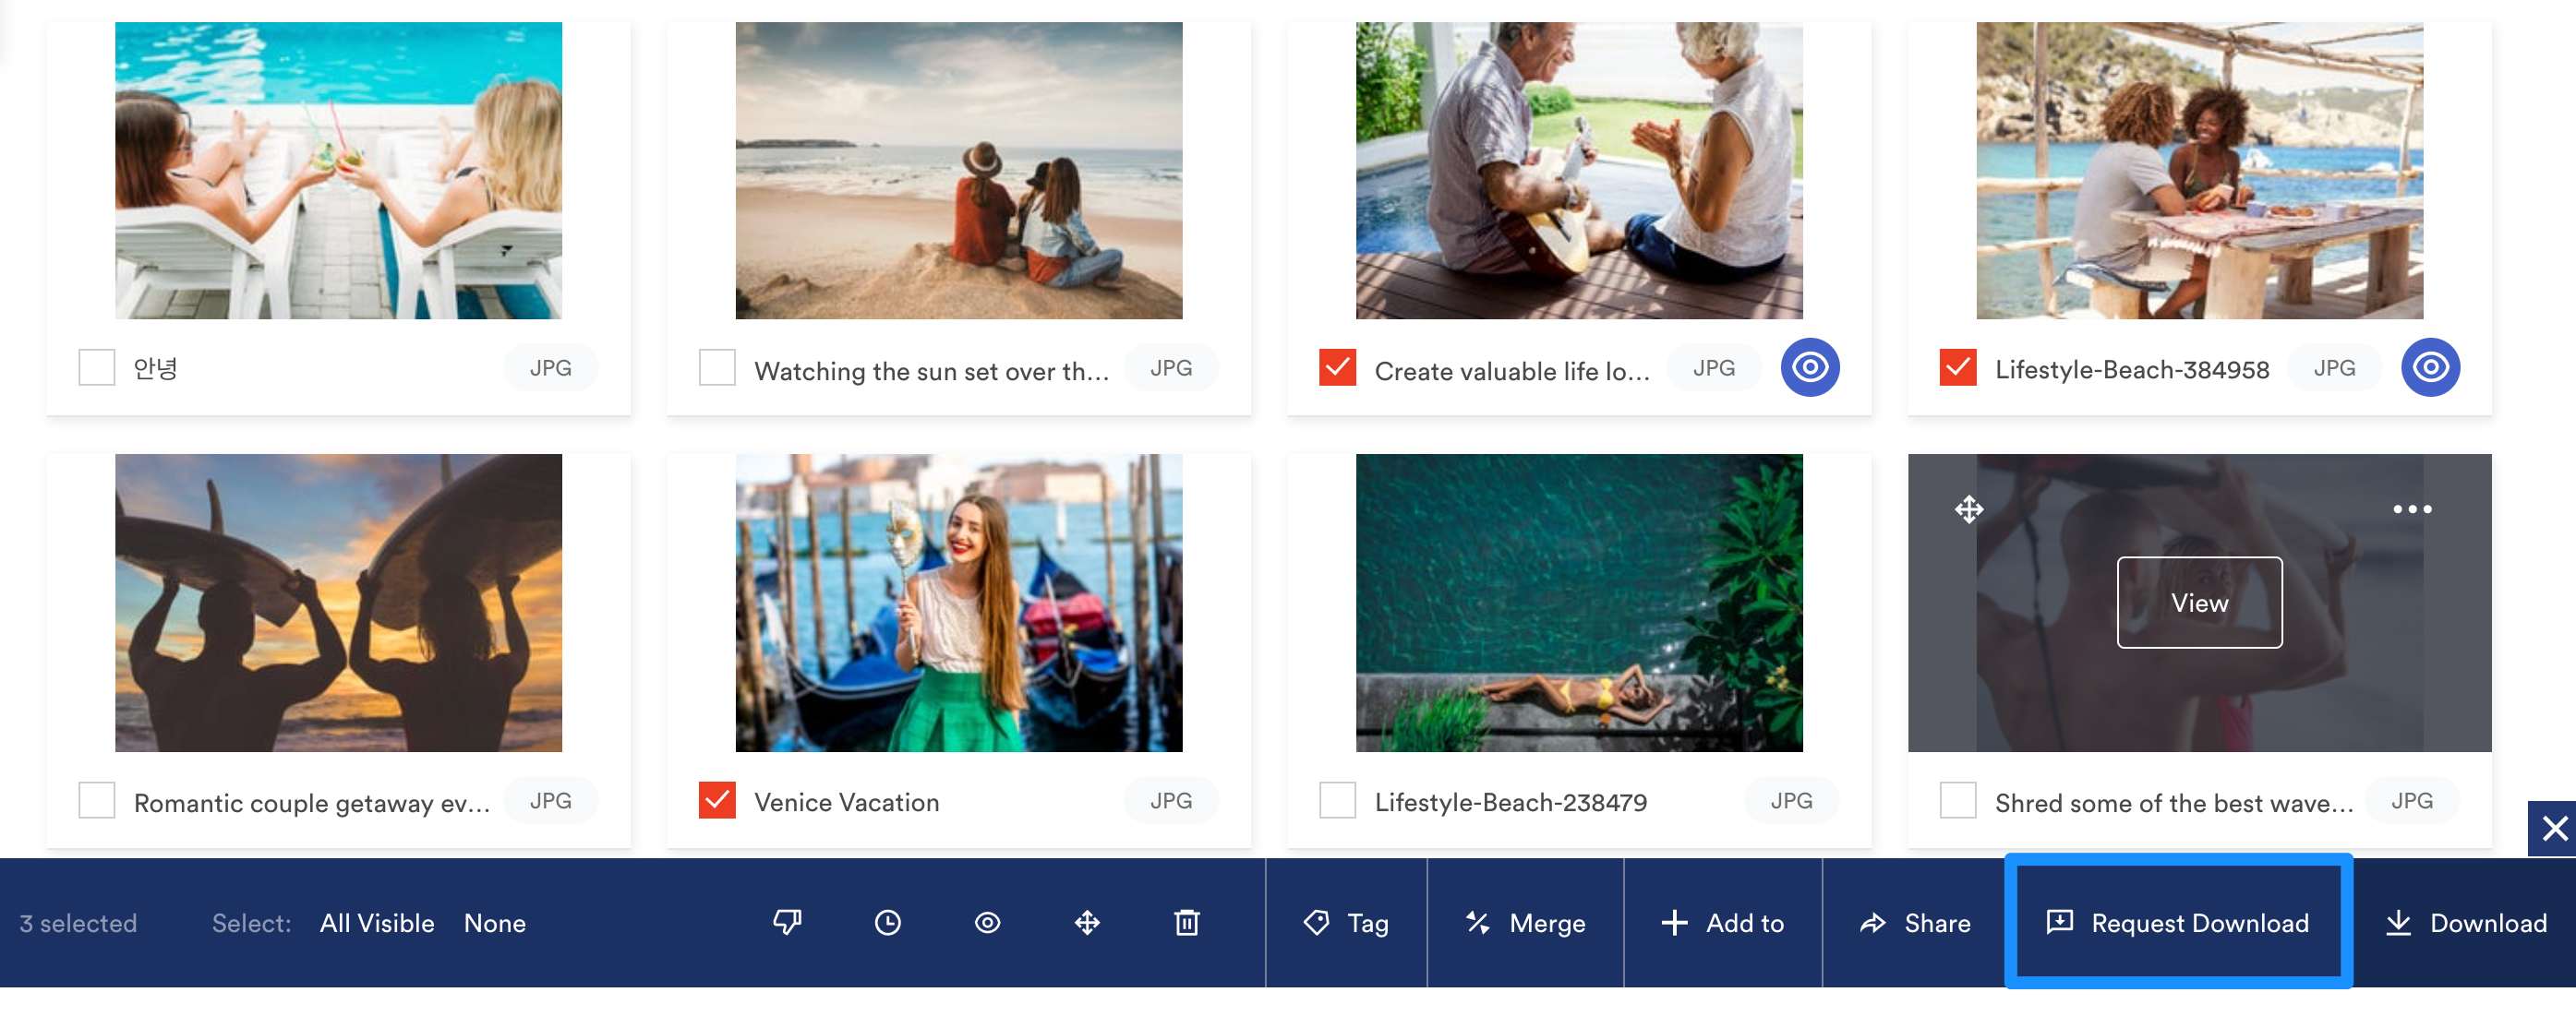Click the JPG tag on Lifestyle-Beach-384958 card

(x=2334, y=367)
